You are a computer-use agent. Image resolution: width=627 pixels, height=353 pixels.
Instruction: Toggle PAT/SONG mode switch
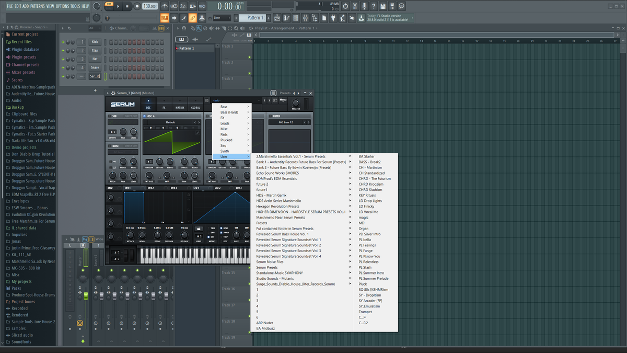pos(109,6)
